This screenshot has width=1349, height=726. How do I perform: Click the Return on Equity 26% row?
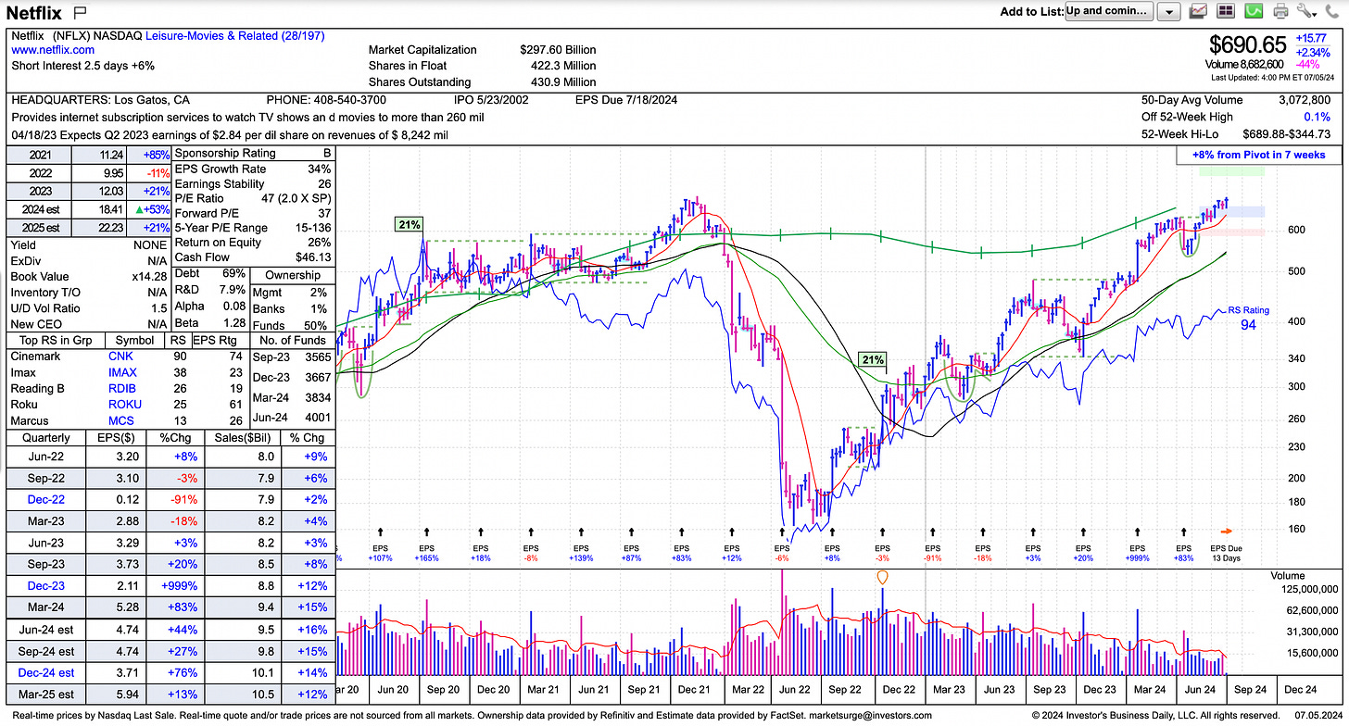[x=253, y=243]
